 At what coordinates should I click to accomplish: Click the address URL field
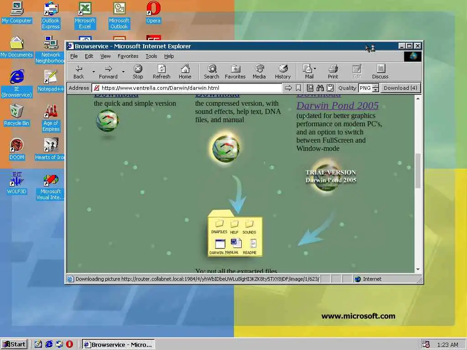pos(187,88)
